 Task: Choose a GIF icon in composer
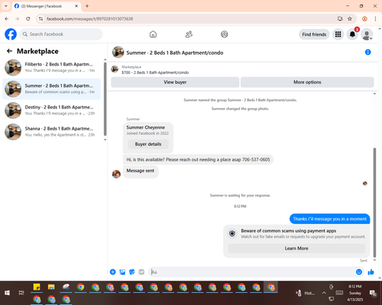(141, 272)
